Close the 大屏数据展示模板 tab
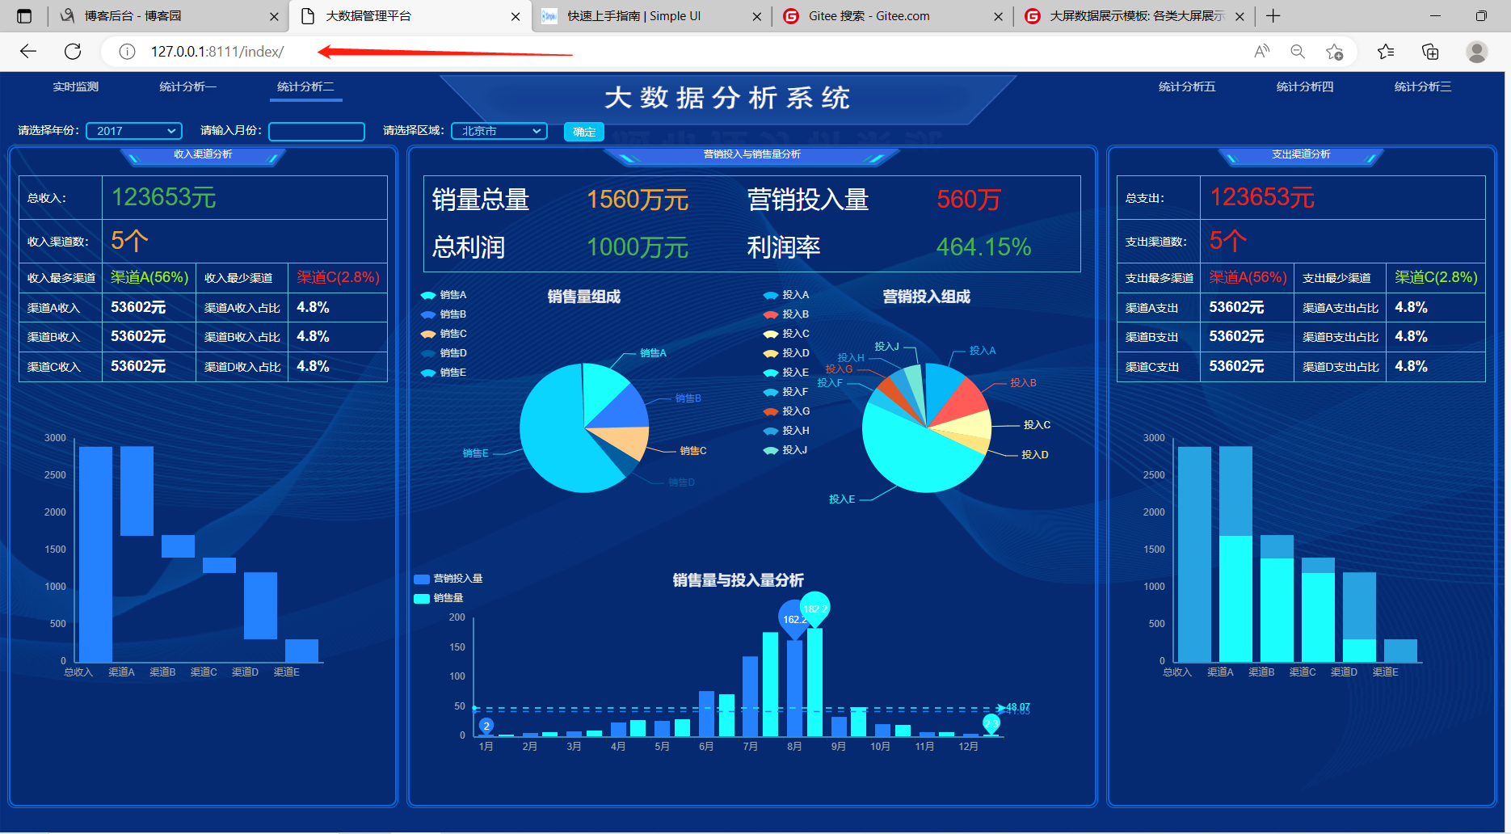Viewport: 1511px width, 834px height. click(1240, 16)
